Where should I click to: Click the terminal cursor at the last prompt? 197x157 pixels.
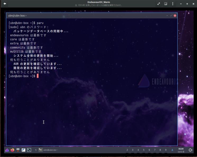[x=38, y=76]
